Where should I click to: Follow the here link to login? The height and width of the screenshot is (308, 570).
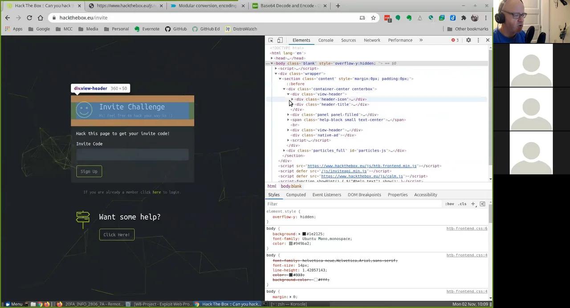pyautogui.click(x=156, y=192)
